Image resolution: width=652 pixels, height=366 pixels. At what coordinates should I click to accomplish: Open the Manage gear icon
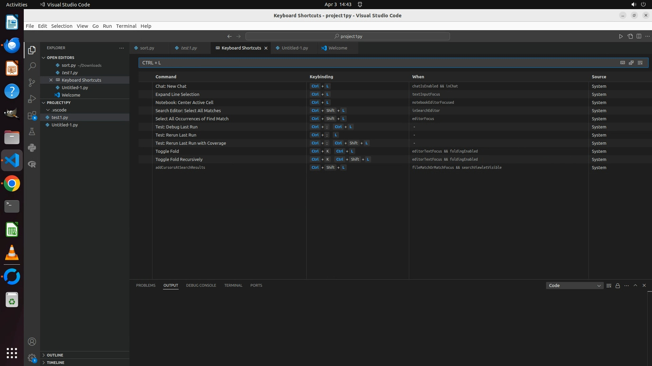coord(32,358)
